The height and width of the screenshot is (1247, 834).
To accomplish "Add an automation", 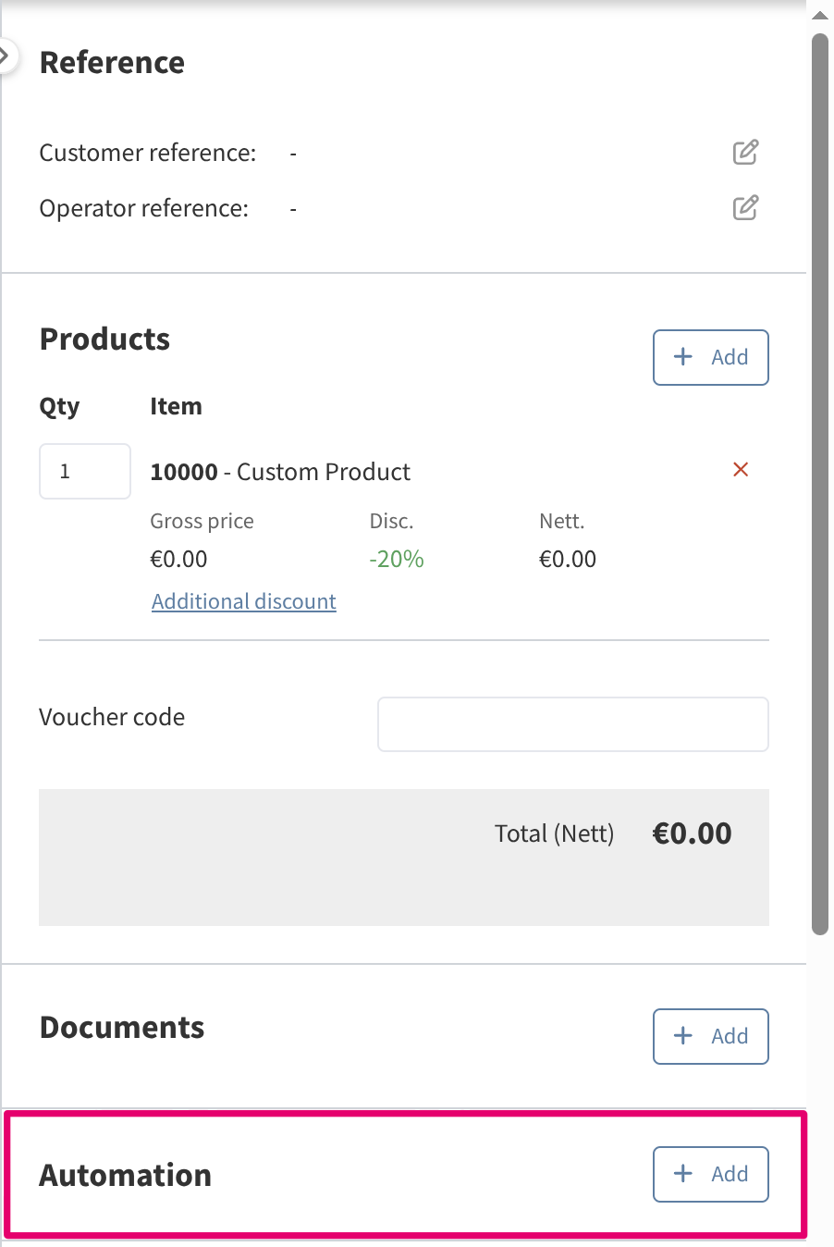I will (x=711, y=1174).
